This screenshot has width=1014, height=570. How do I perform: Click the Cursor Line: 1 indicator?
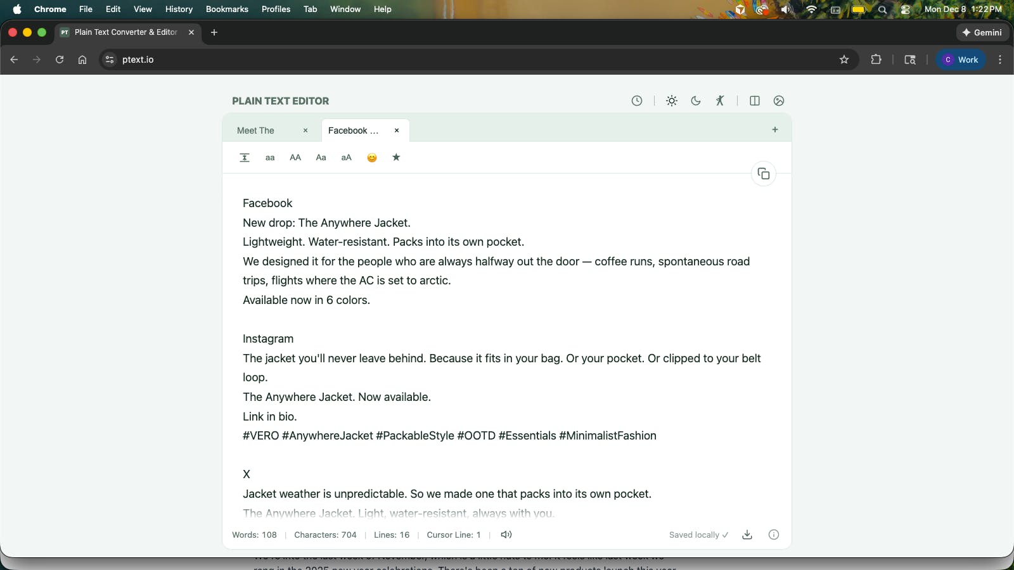click(454, 535)
